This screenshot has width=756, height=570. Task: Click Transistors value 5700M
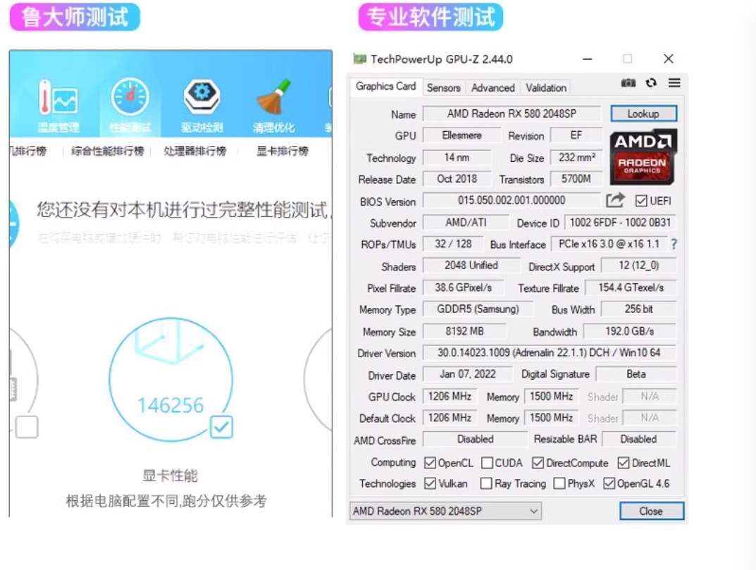tap(576, 179)
